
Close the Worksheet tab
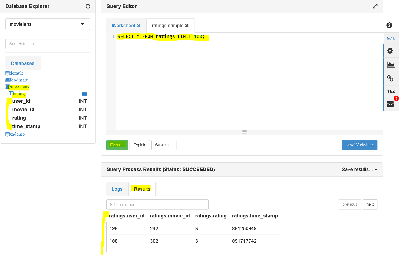[139, 26]
